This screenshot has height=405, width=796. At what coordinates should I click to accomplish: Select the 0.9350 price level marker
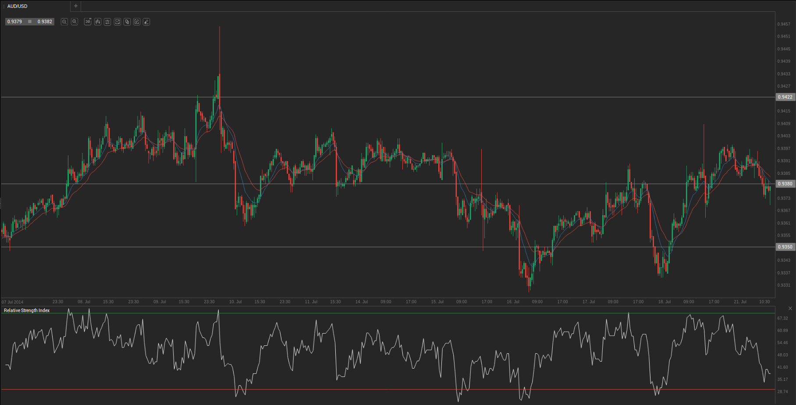pos(785,247)
